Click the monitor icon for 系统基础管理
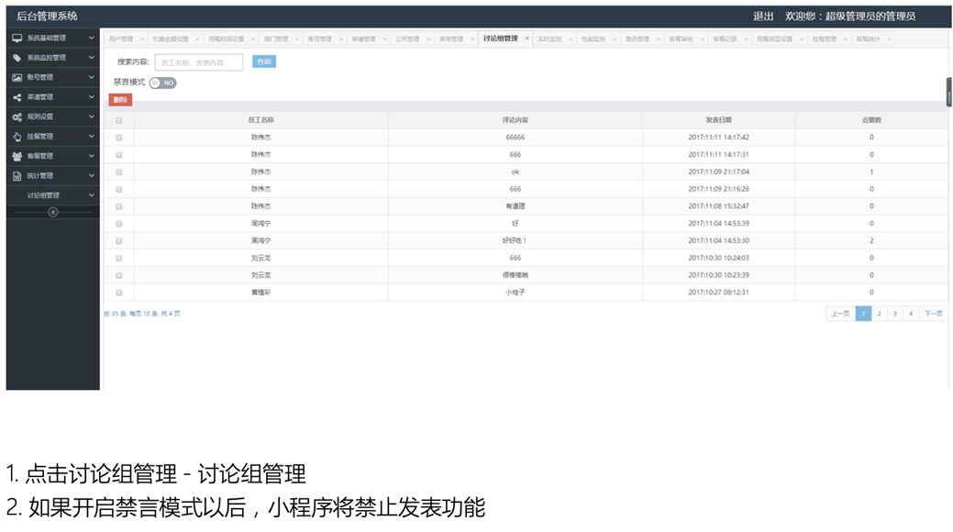Image resolution: width=953 pixels, height=532 pixels. [x=17, y=38]
